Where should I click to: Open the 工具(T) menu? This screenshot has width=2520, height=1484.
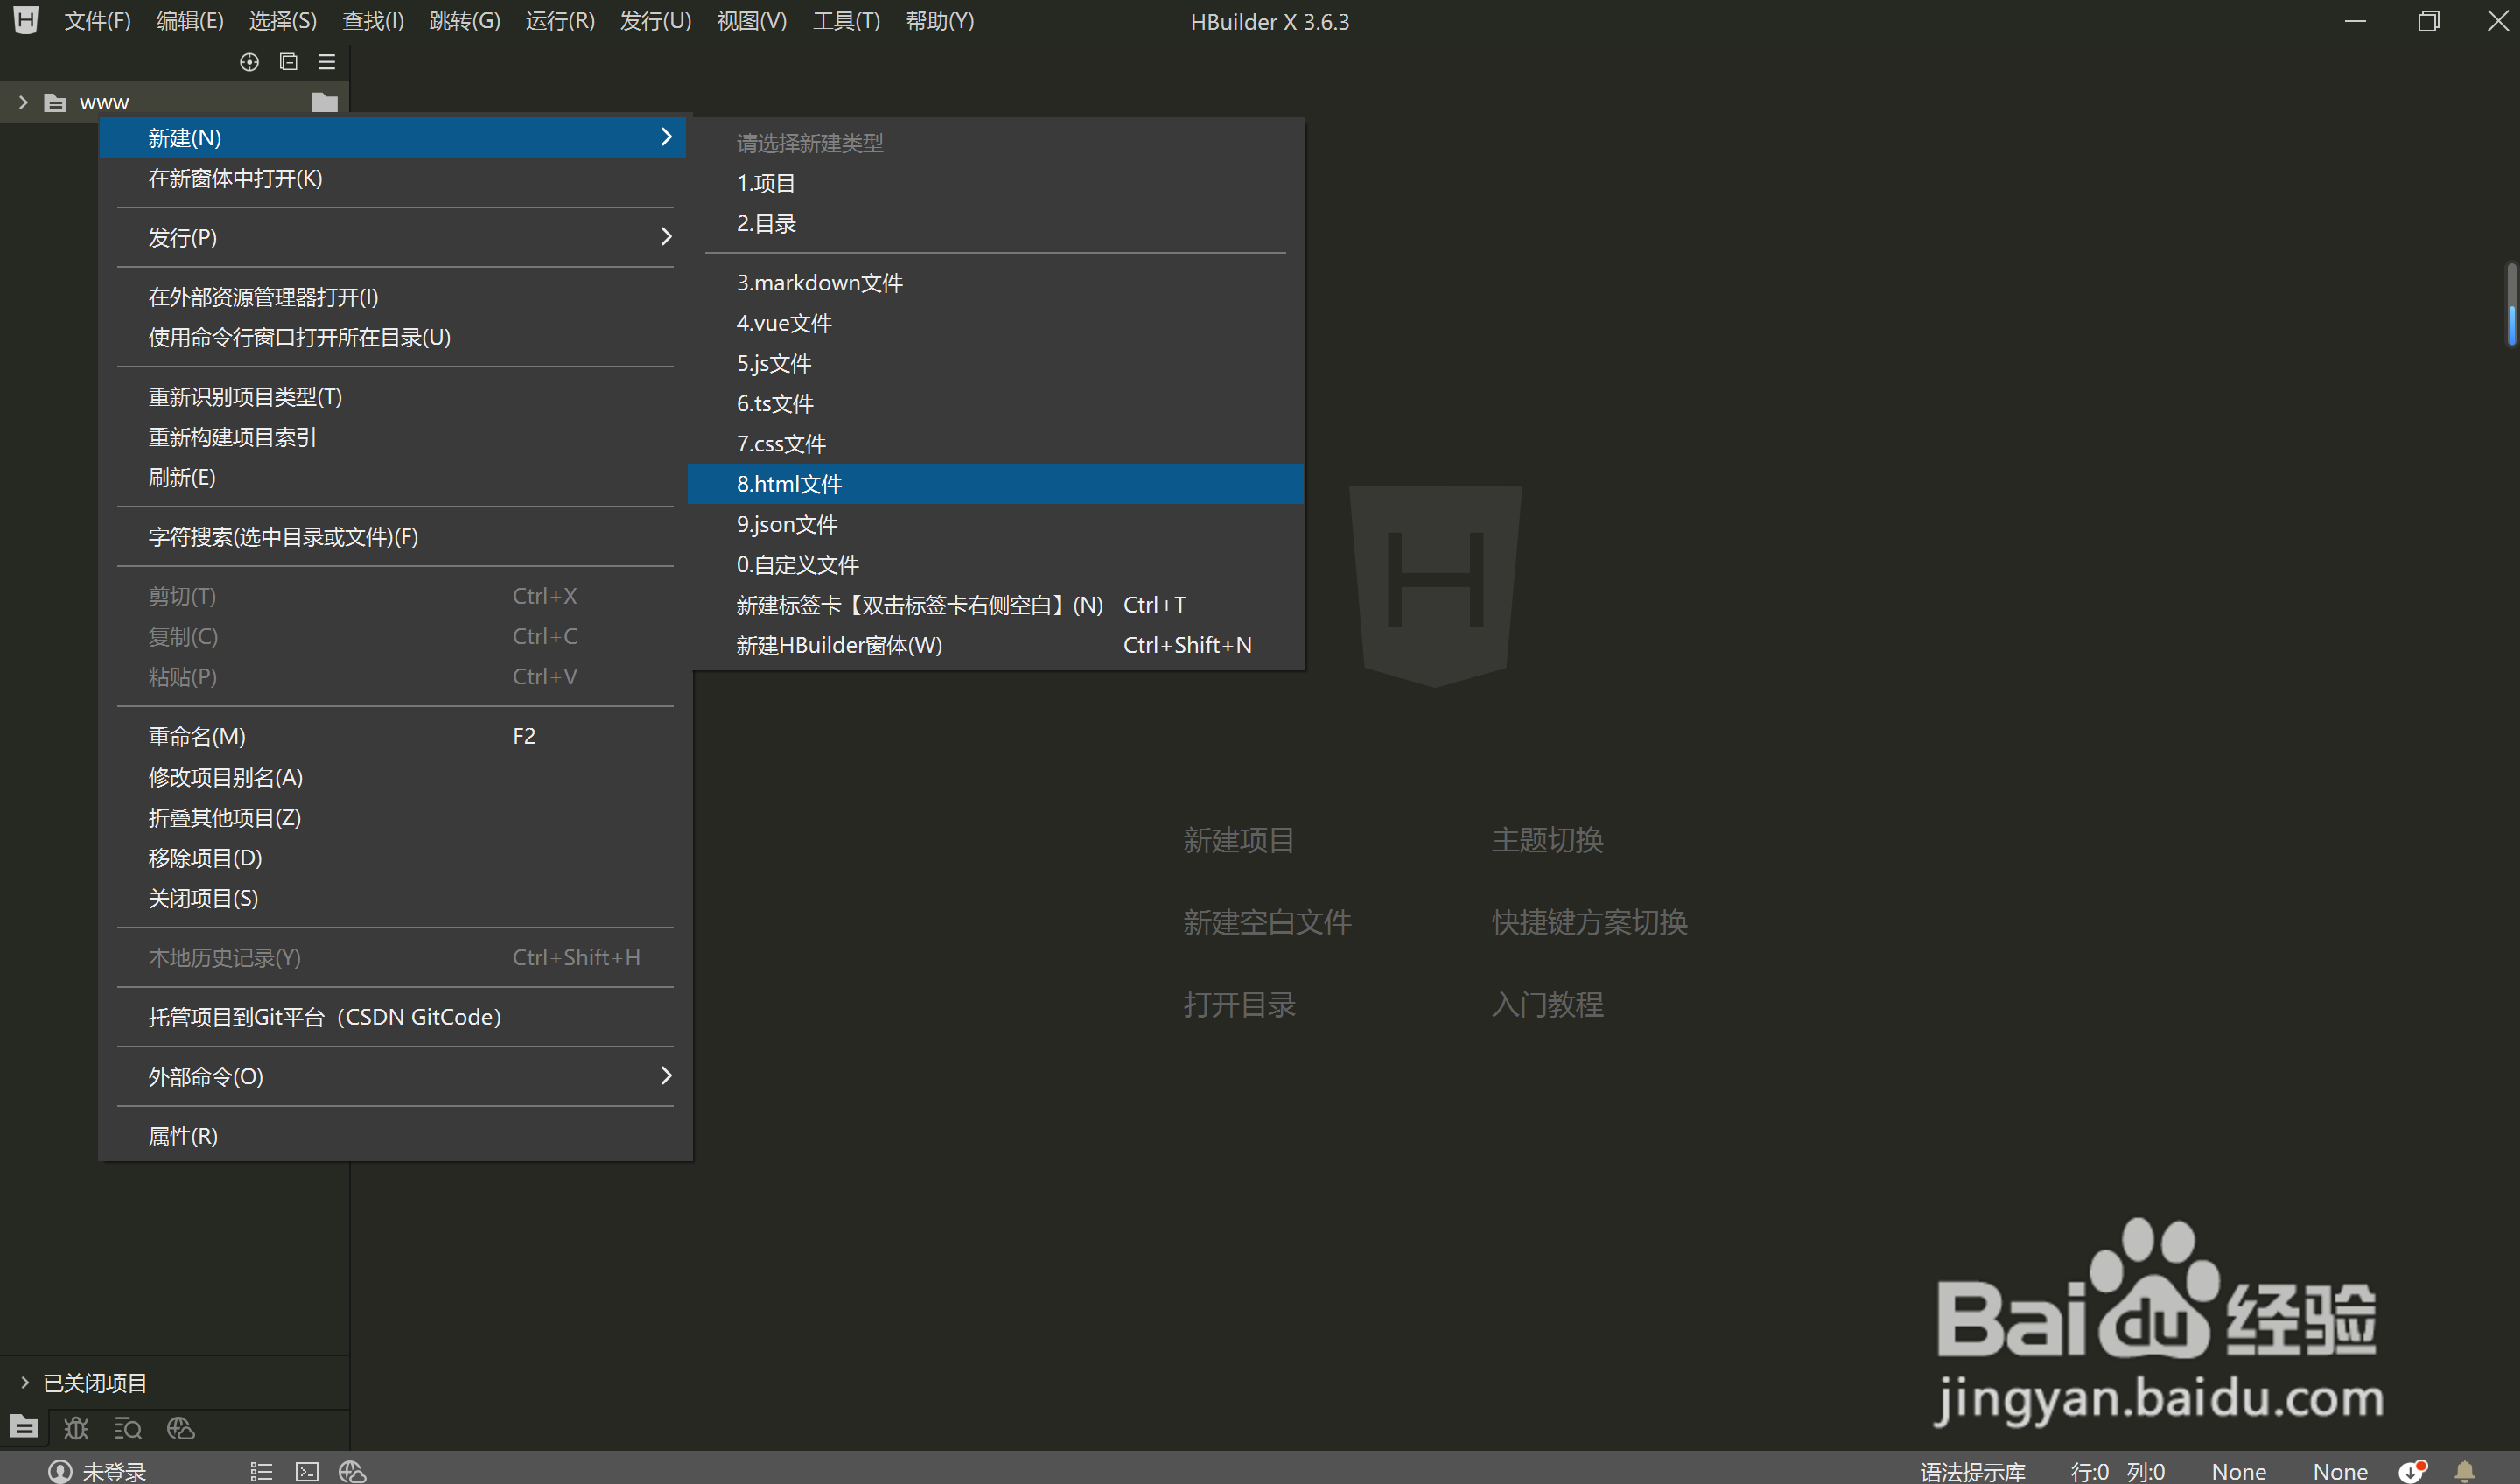(x=846, y=21)
